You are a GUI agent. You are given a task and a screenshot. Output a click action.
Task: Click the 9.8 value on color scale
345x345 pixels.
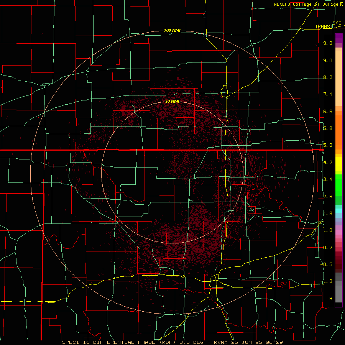click(x=328, y=43)
